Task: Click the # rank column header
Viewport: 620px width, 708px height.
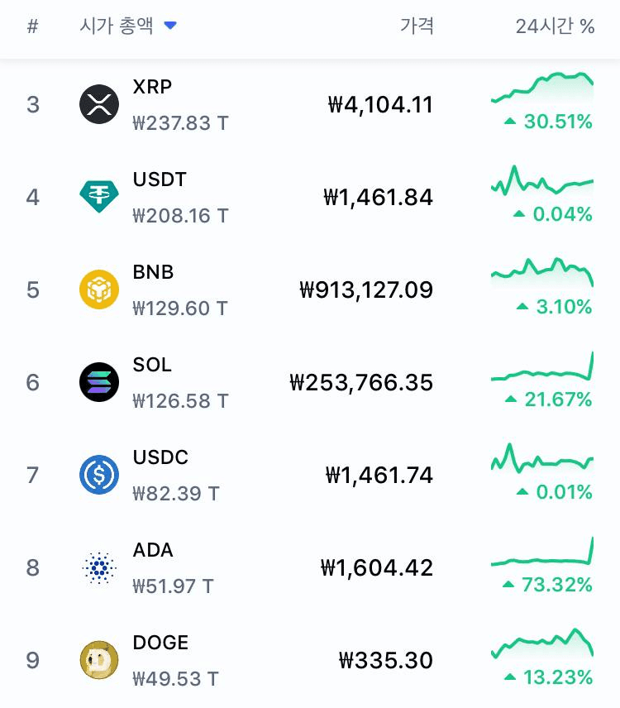Action: [33, 26]
